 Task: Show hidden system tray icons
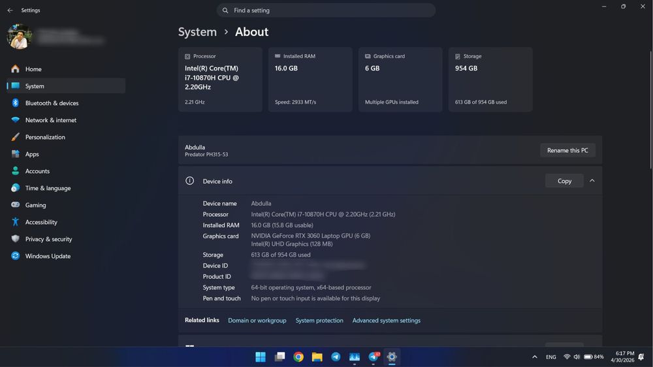[535, 357]
